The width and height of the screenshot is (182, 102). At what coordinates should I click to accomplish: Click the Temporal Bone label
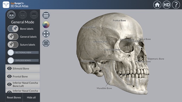click(88, 61)
